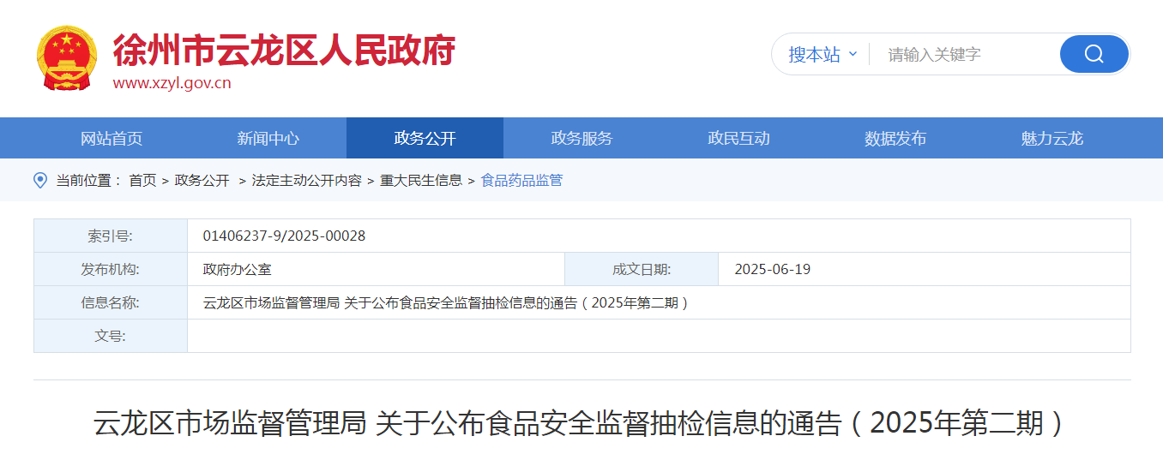Click the 成文日期 label cell
1163x460 pixels.
pyautogui.click(x=642, y=269)
